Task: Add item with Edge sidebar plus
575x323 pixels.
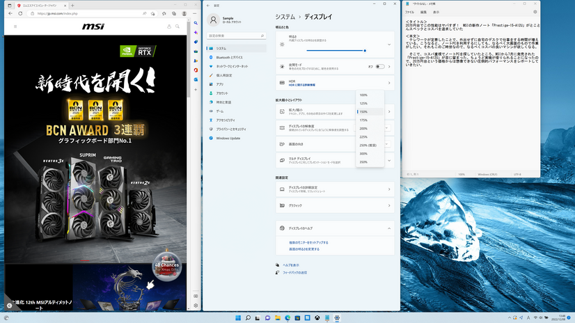Action: coord(196,90)
